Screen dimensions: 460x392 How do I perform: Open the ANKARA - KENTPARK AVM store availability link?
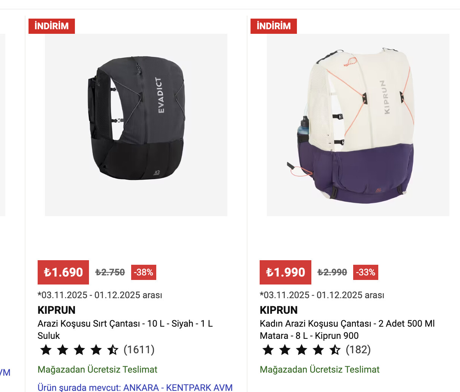pyautogui.click(x=178, y=387)
